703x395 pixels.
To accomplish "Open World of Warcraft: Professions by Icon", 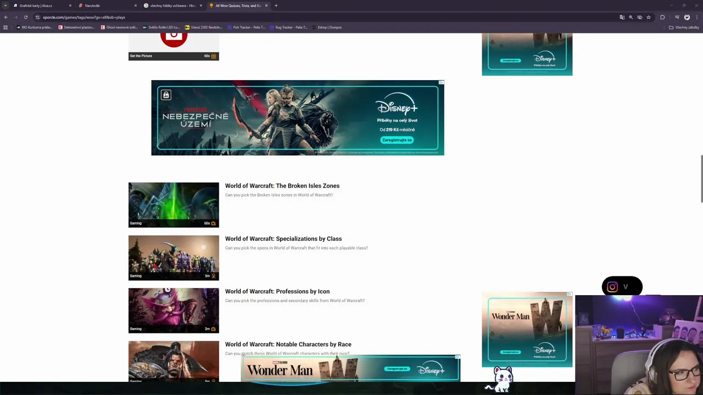I will 277,291.
